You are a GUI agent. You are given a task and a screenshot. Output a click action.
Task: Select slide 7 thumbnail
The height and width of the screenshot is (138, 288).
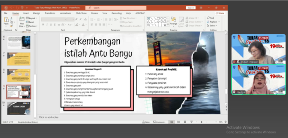[x=19, y=59]
